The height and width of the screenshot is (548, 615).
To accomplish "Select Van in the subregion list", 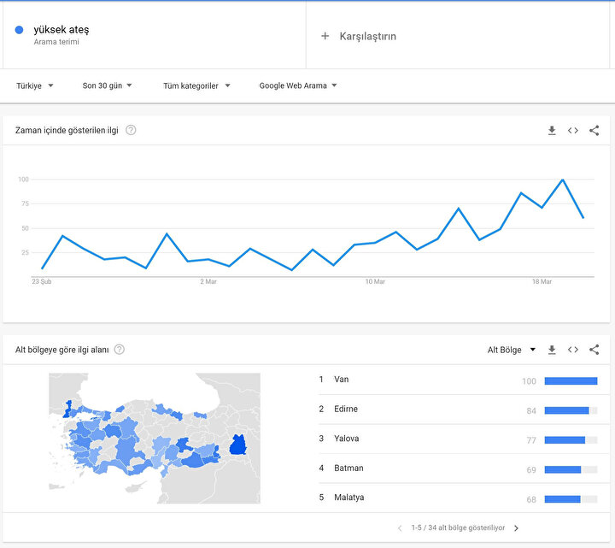I will click(x=342, y=380).
